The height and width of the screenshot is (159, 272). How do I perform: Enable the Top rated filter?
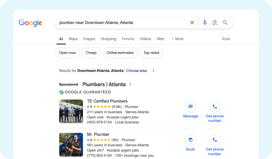coord(151,53)
